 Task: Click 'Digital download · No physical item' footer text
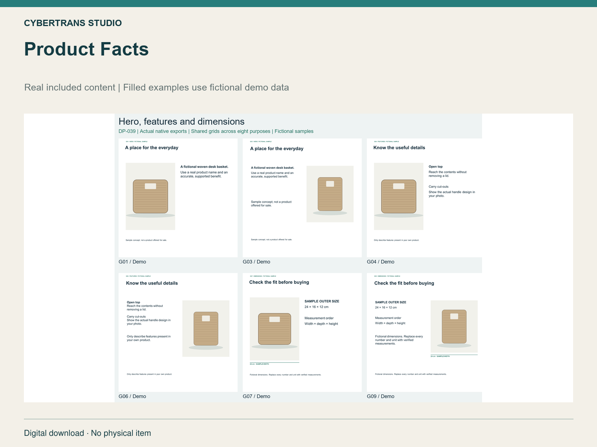point(88,433)
